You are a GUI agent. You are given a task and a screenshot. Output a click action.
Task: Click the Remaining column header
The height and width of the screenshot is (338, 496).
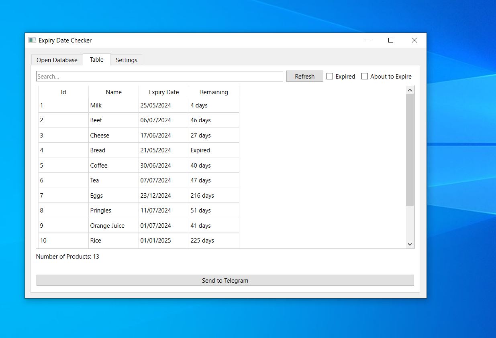coord(214,92)
